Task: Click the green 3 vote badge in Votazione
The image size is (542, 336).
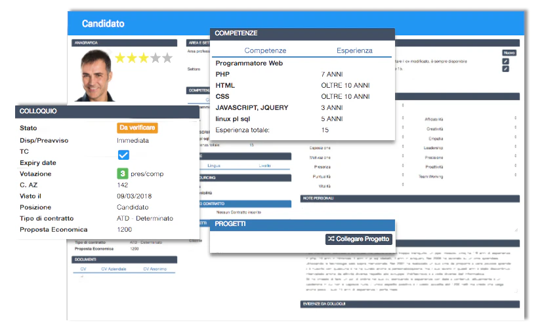Action: (122, 173)
